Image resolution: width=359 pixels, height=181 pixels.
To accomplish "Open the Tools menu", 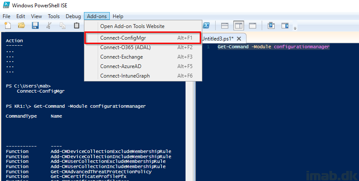I will 53,16.
